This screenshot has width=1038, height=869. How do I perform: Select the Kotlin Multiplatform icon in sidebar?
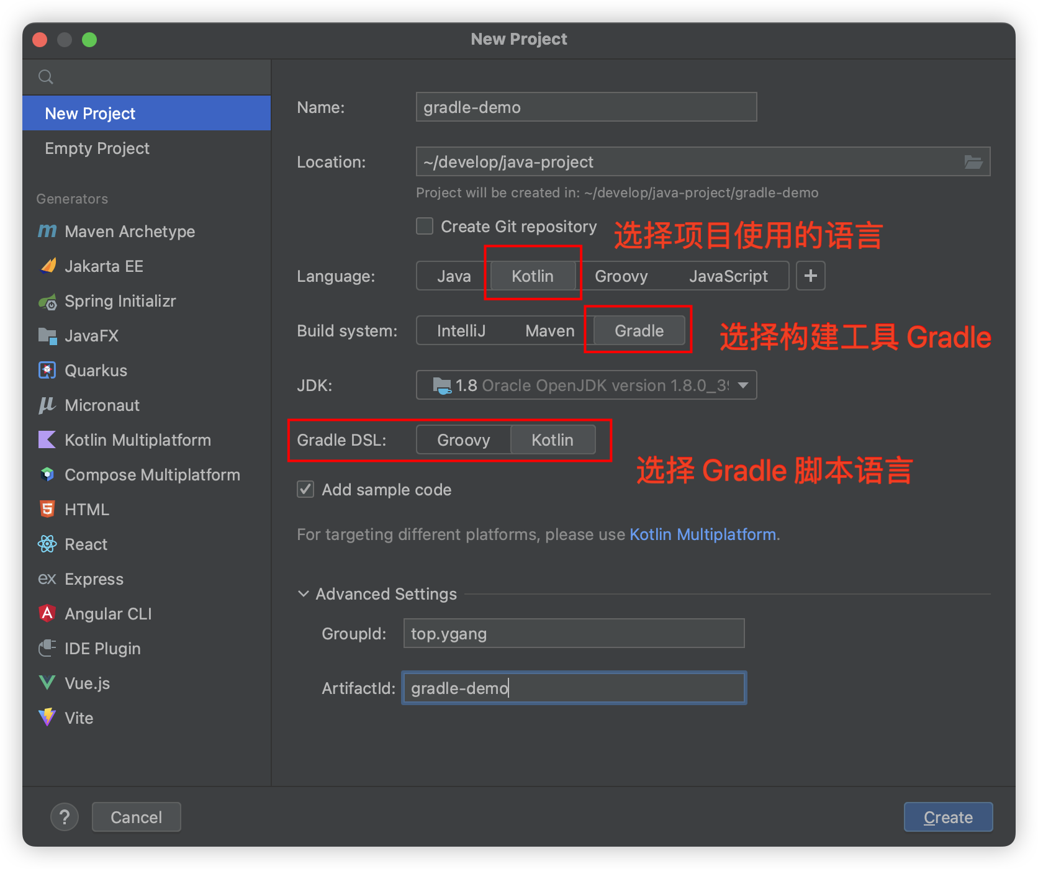[47, 440]
